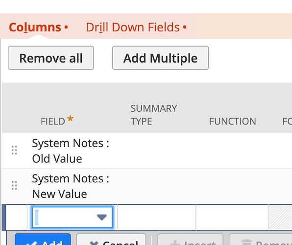Click the FIELD column header
Screen dimensions: 292x245
[x=57, y=120]
